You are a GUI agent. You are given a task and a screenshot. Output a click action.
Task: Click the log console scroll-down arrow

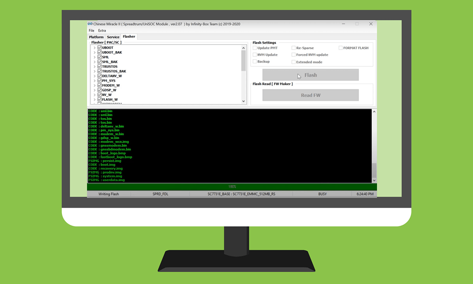(374, 180)
